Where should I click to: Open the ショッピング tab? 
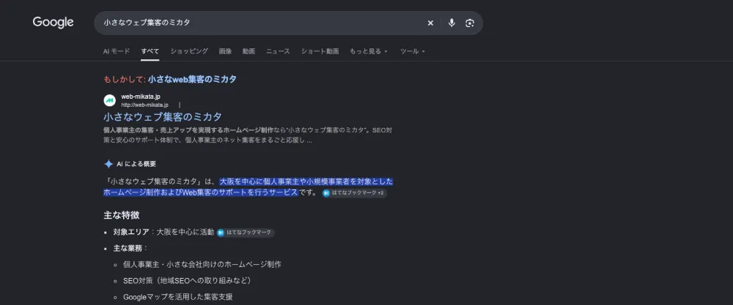[189, 51]
